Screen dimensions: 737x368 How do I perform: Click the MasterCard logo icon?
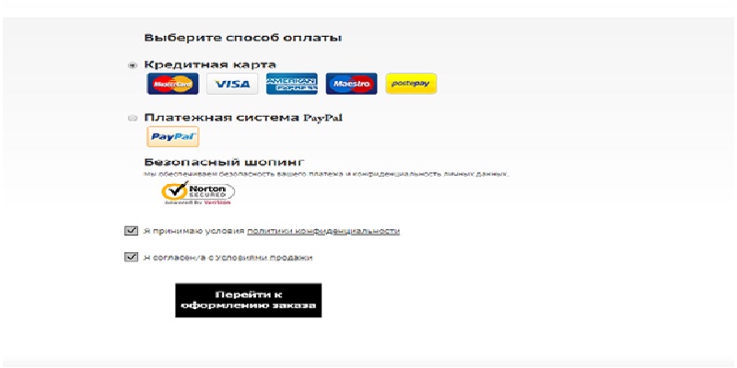(172, 84)
